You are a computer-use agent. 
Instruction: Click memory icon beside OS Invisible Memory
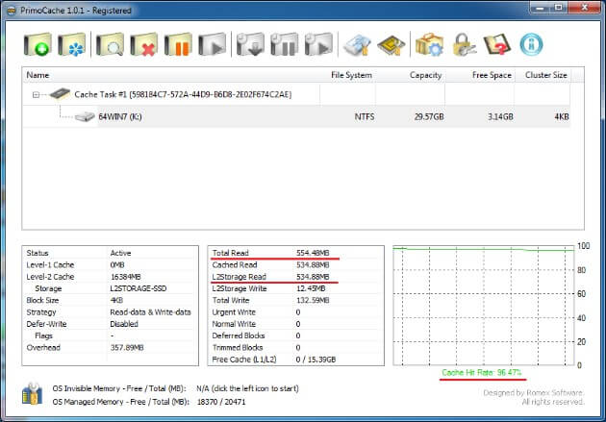coord(32,394)
